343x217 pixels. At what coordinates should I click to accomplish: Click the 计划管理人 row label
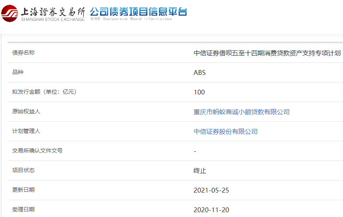point(26,131)
